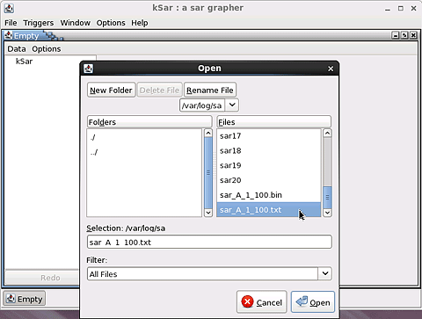Select file sar19
Viewport: 422px width, 319px height.
[269, 165]
